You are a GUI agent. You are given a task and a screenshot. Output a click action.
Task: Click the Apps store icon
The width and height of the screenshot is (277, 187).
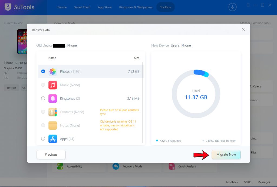pyautogui.click(x=53, y=139)
